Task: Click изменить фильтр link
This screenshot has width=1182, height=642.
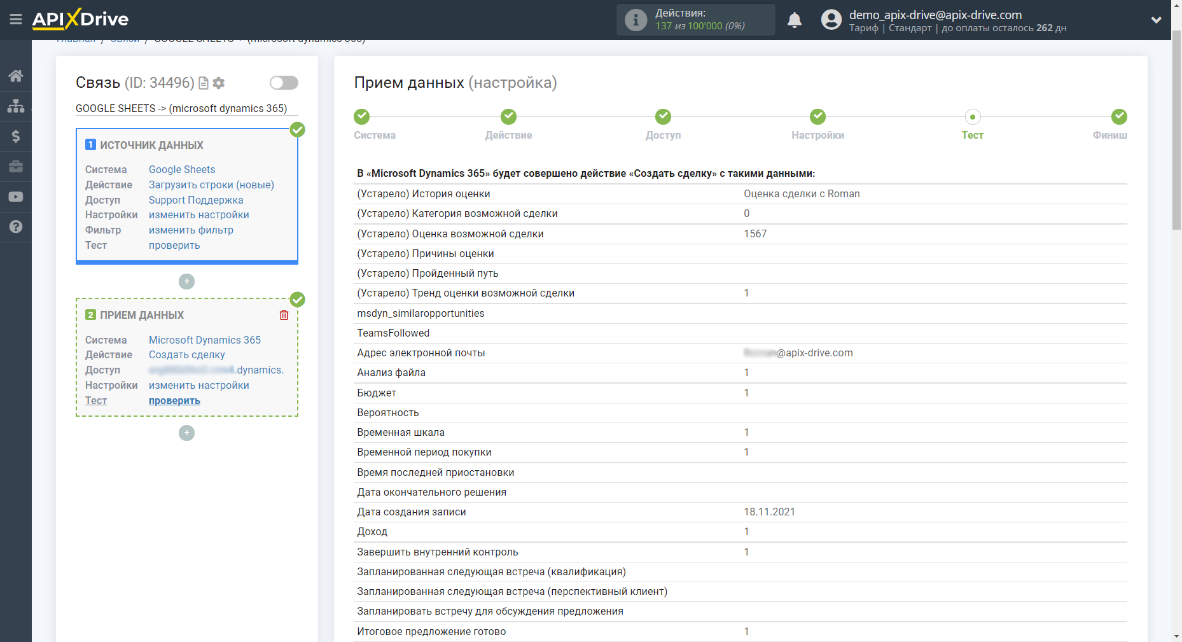Action: (191, 230)
